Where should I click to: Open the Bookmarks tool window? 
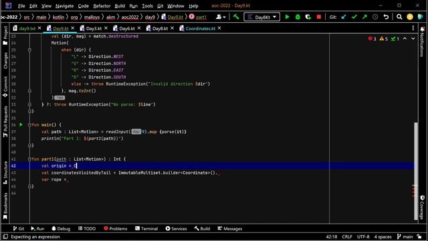(x=5, y=206)
